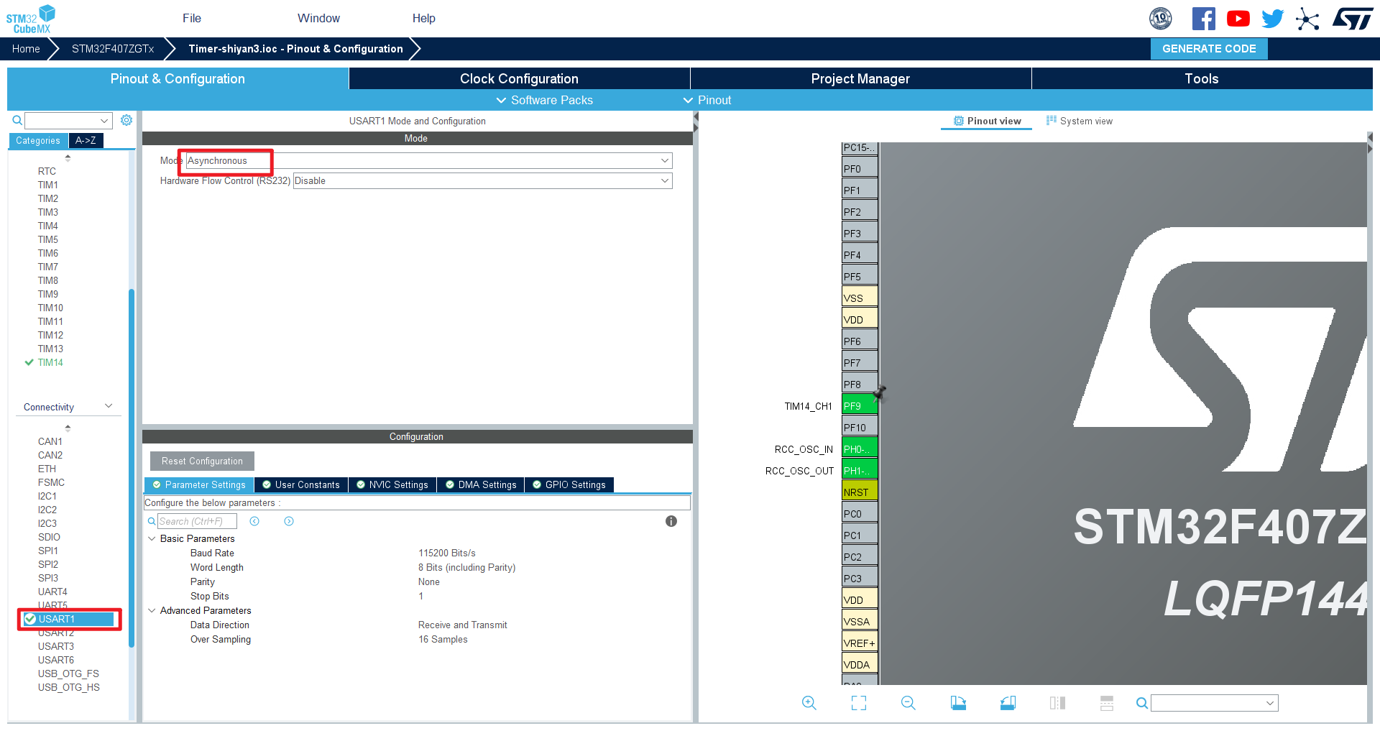
Task: Select USB_OTG_FS in the Connectivity list
Action: [x=68, y=673]
